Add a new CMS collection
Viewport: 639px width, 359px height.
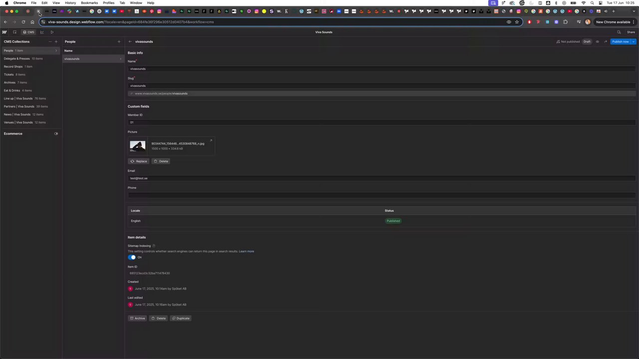[56, 42]
